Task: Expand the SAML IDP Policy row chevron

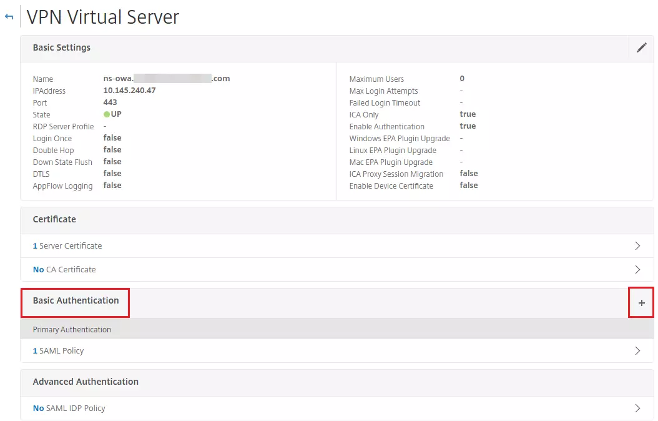Action: tap(637, 408)
